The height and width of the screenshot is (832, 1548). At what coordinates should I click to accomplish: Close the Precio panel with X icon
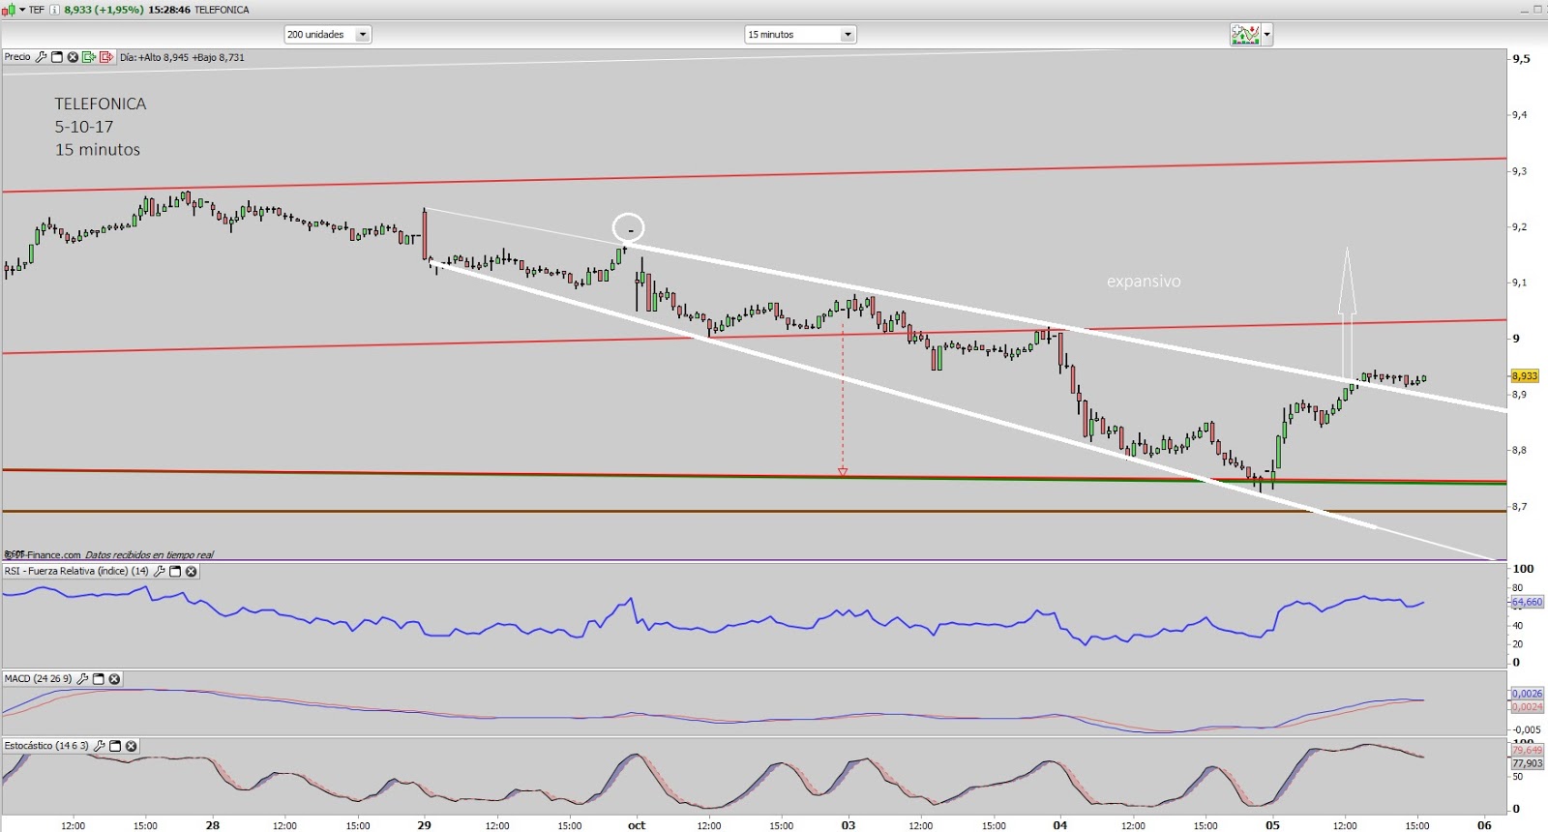73,57
